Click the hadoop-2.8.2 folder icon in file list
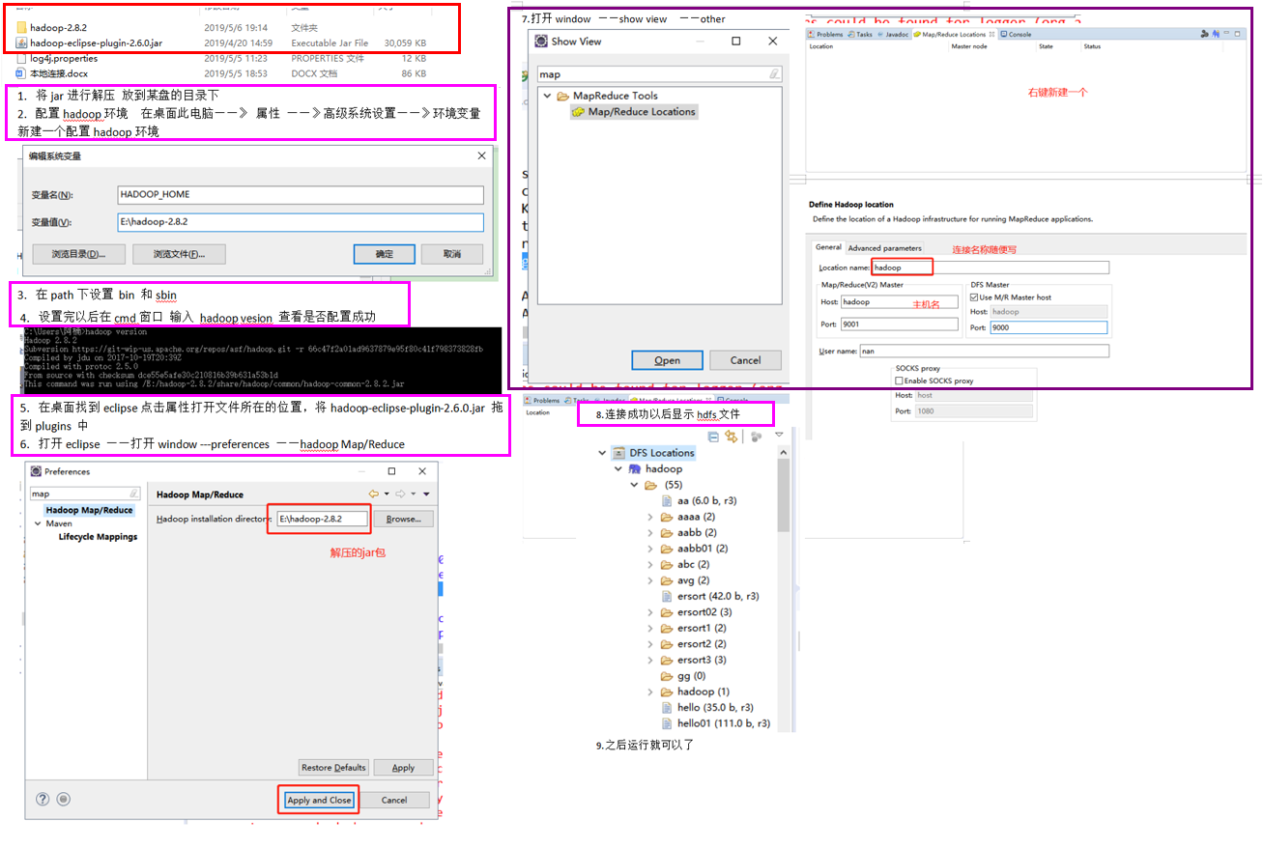 pyautogui.click(x=22, y=28)
